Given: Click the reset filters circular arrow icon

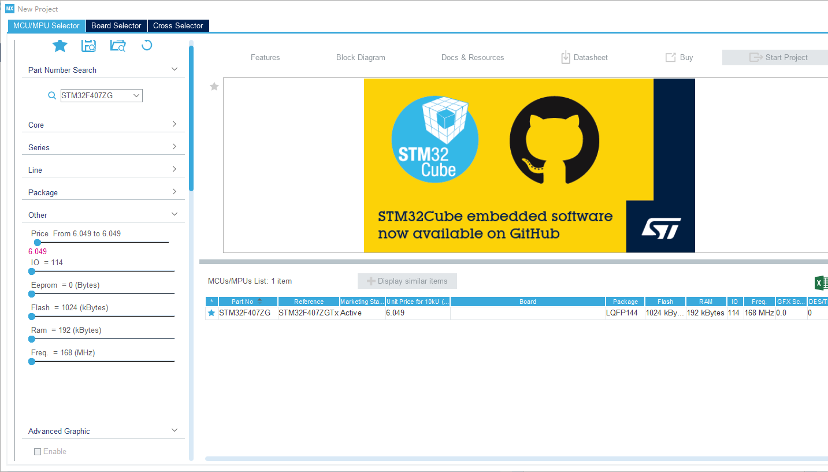Looking at the screenshot, I should pyautogui.click(x=147, y=45).
